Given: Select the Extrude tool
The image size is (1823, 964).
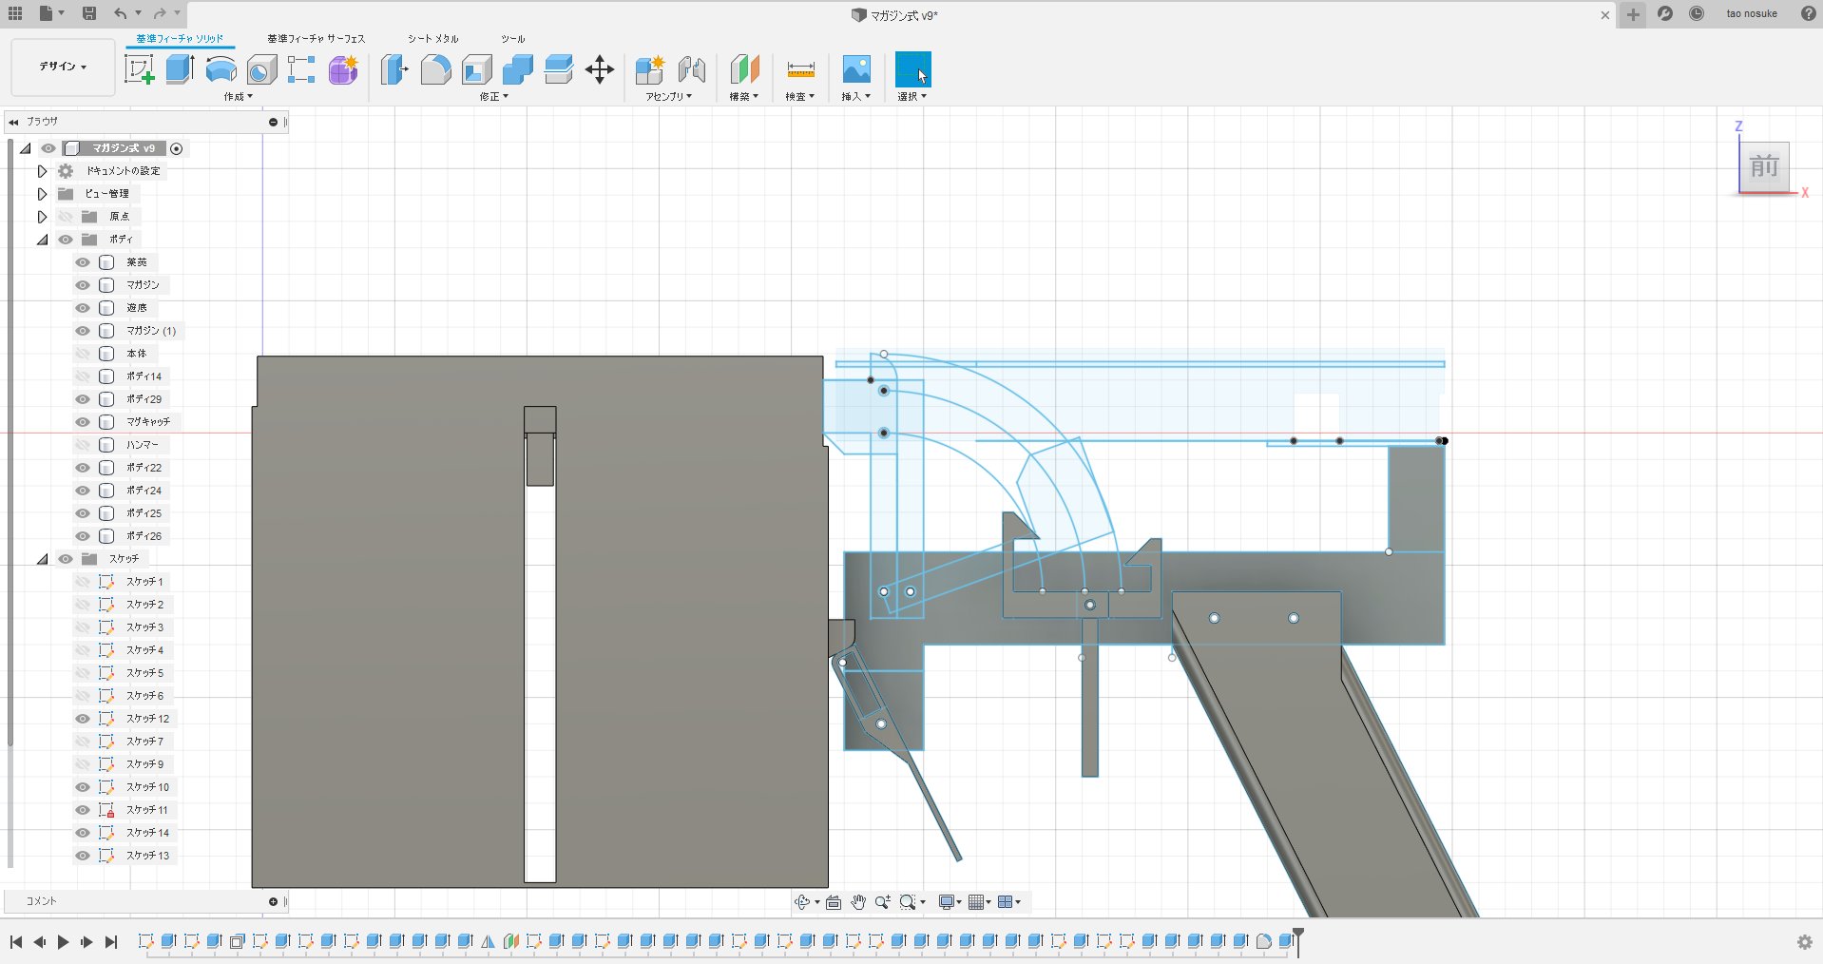Looking at the screenshot, I should pyautogui.click(x=181, y=69).
